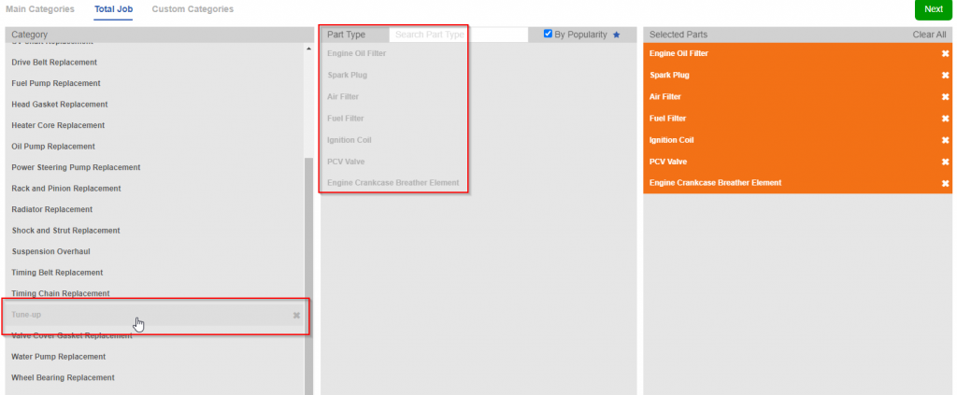The width and height of the screenshot is (957, 395).
Task: Deselect Tune-up category using its X icon
Action: tap(296, 316)
